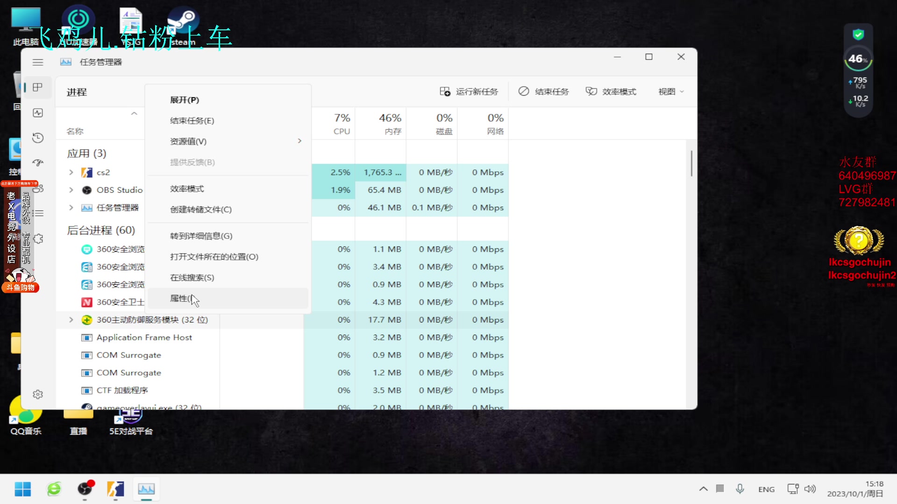Select the 17.7 MB memory cell
Viewport: 897px width, 504px height.
pyautogui.click(x=380, y=320)
